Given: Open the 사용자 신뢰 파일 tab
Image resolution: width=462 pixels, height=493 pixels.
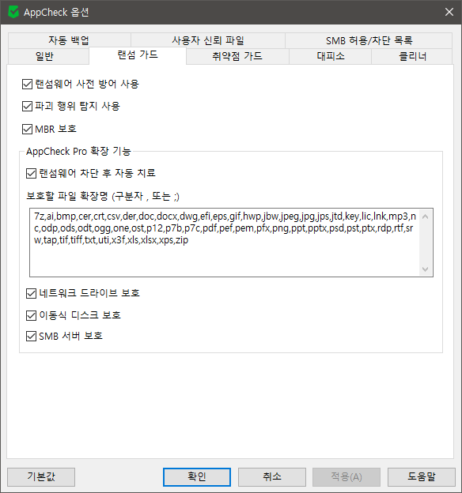Looking at the screenshot, I should pyautogui.click(x=208, y=40).
